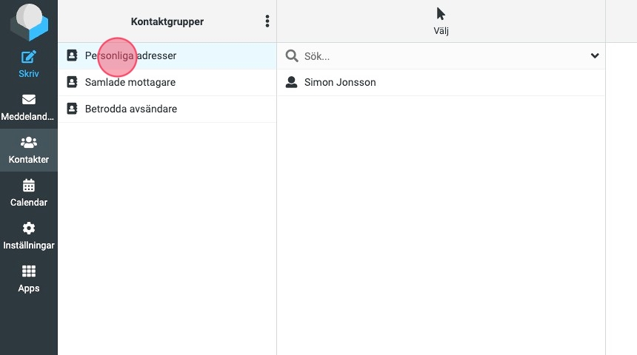The width and height of the screenshot is (637, 355).
Task: Select Personliga adresser address book
Action: tap(130, 55)
